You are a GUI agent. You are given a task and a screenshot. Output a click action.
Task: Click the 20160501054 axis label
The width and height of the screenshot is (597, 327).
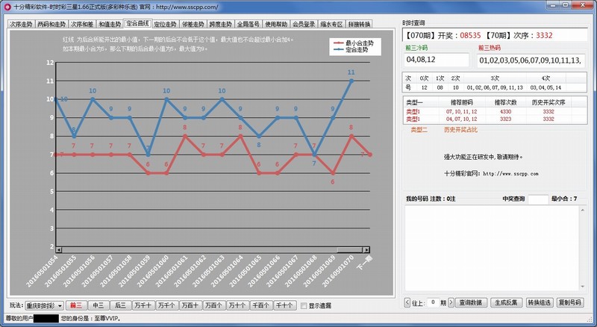tap(42, 271)
